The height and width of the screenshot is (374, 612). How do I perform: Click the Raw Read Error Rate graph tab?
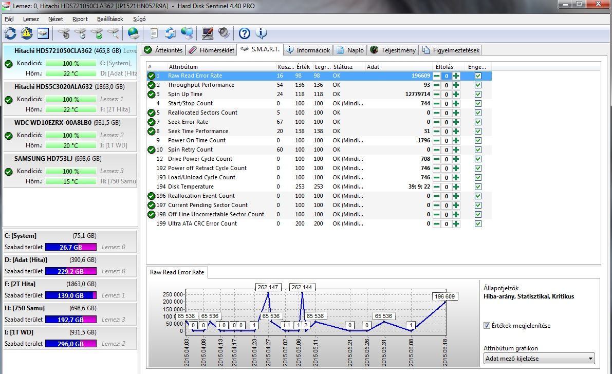coord(177,272)
